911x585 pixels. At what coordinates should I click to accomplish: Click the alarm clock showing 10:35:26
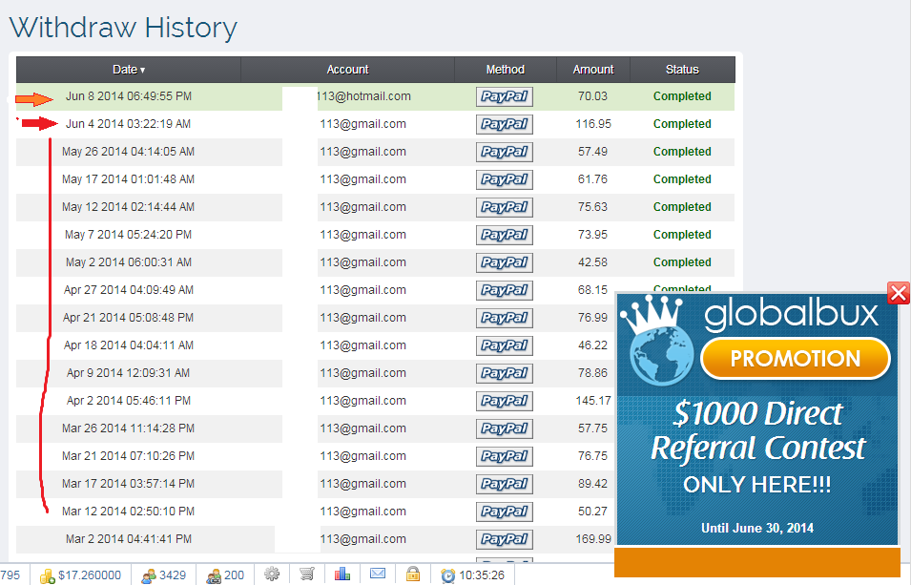click(472, 575)
